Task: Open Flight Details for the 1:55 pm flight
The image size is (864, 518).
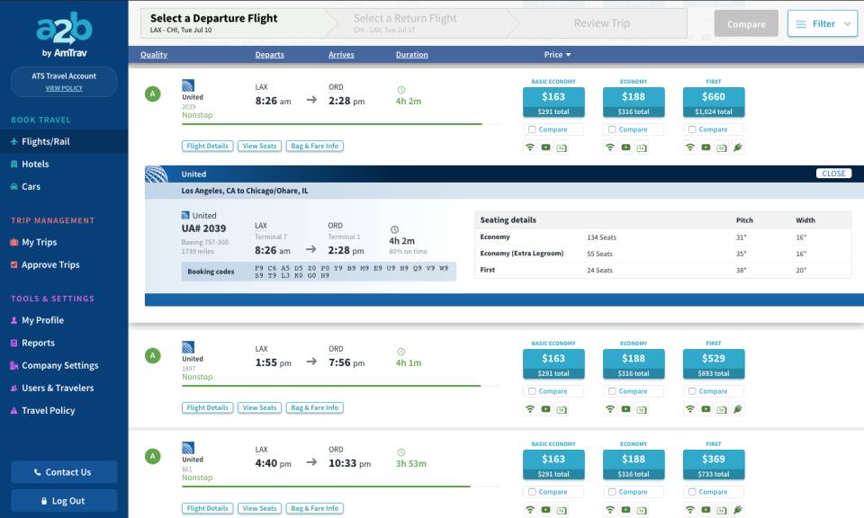Action: [x=207, y=408]
